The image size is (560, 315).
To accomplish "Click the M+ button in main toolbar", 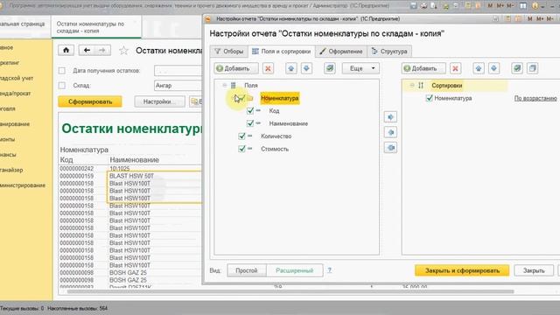I will pyautogui.click(x=500, y=6).
